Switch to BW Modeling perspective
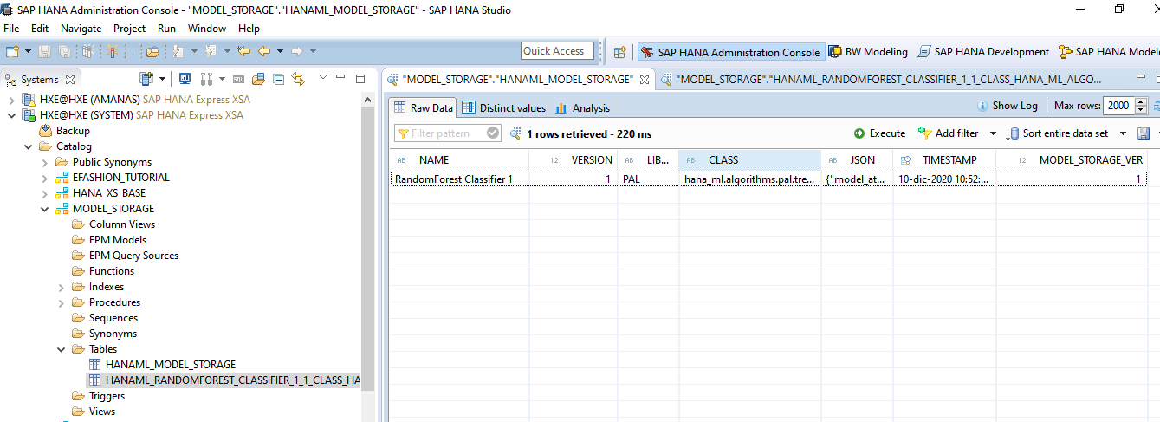The image size is (1160, 422). coord(868,52)
